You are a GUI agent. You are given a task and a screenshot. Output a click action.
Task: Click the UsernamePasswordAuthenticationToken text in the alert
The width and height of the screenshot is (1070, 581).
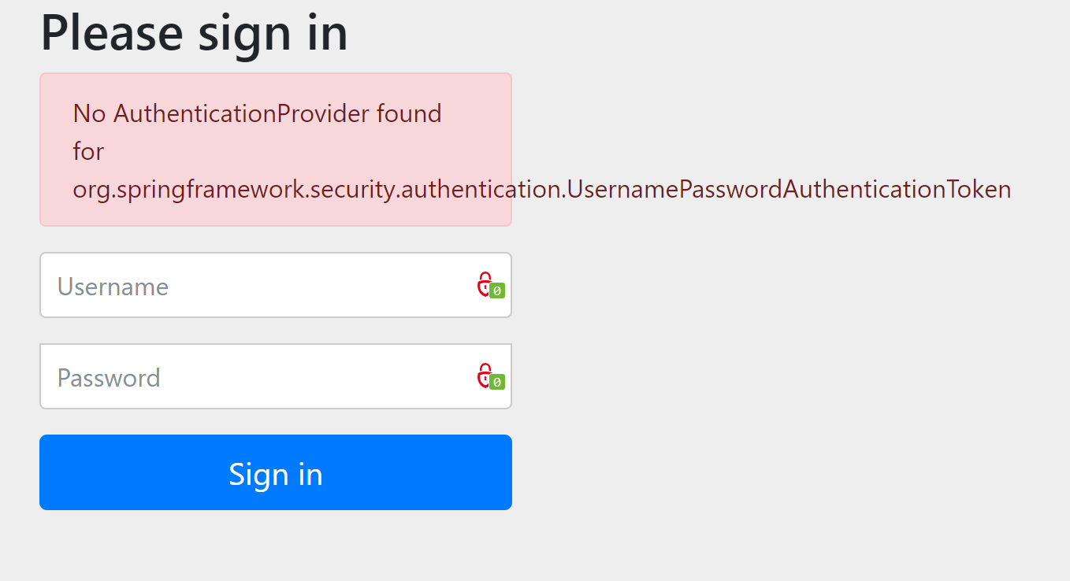pos(788,189)
